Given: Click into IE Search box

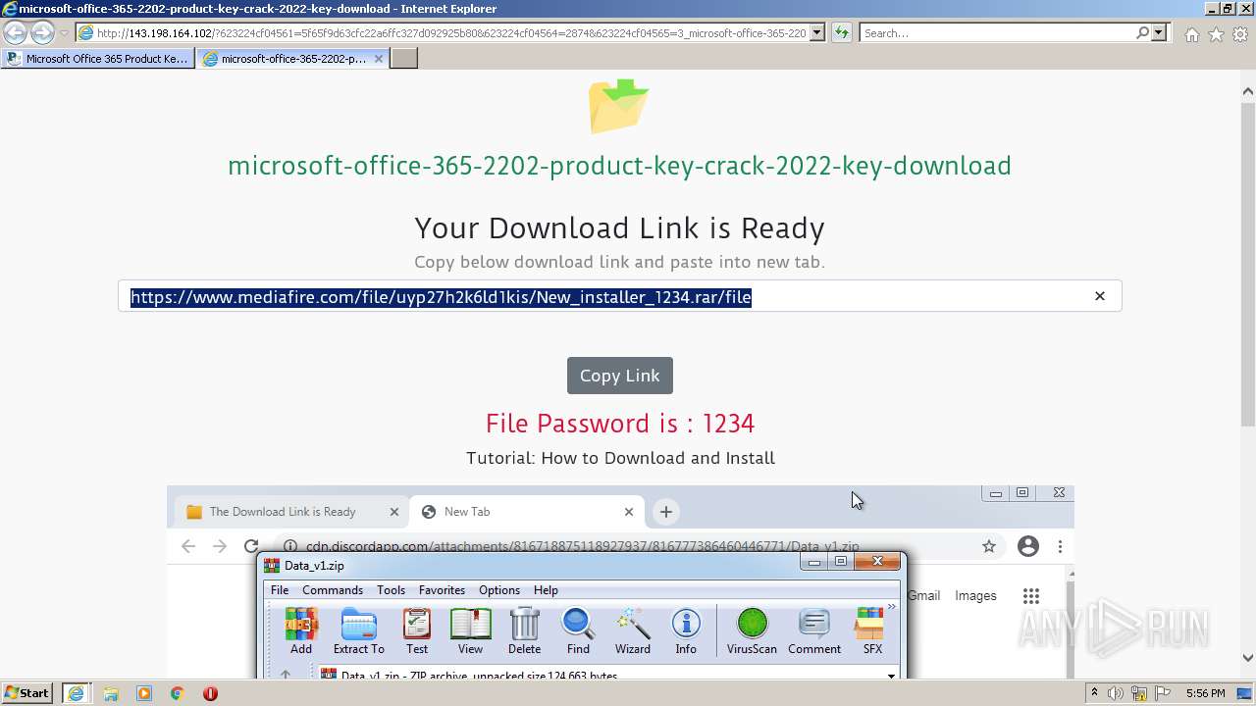Looking at the screenshot, I should pos(998,32).
